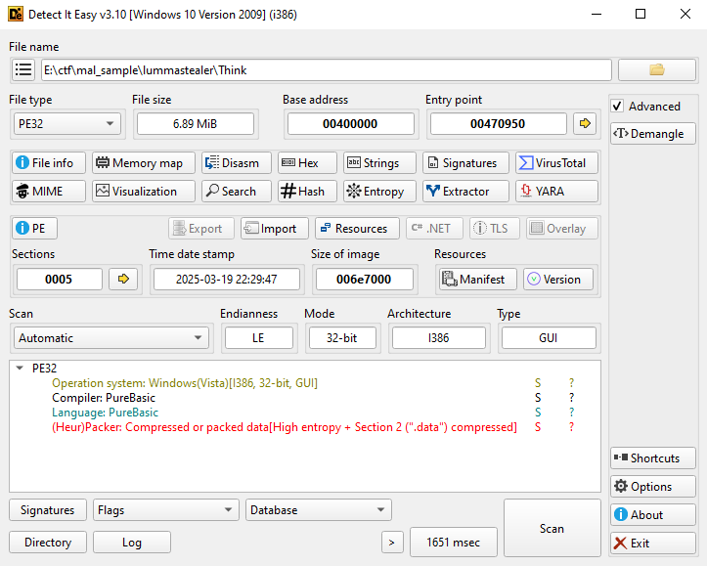Select the Language: PureBasic row

pos(305,413)
